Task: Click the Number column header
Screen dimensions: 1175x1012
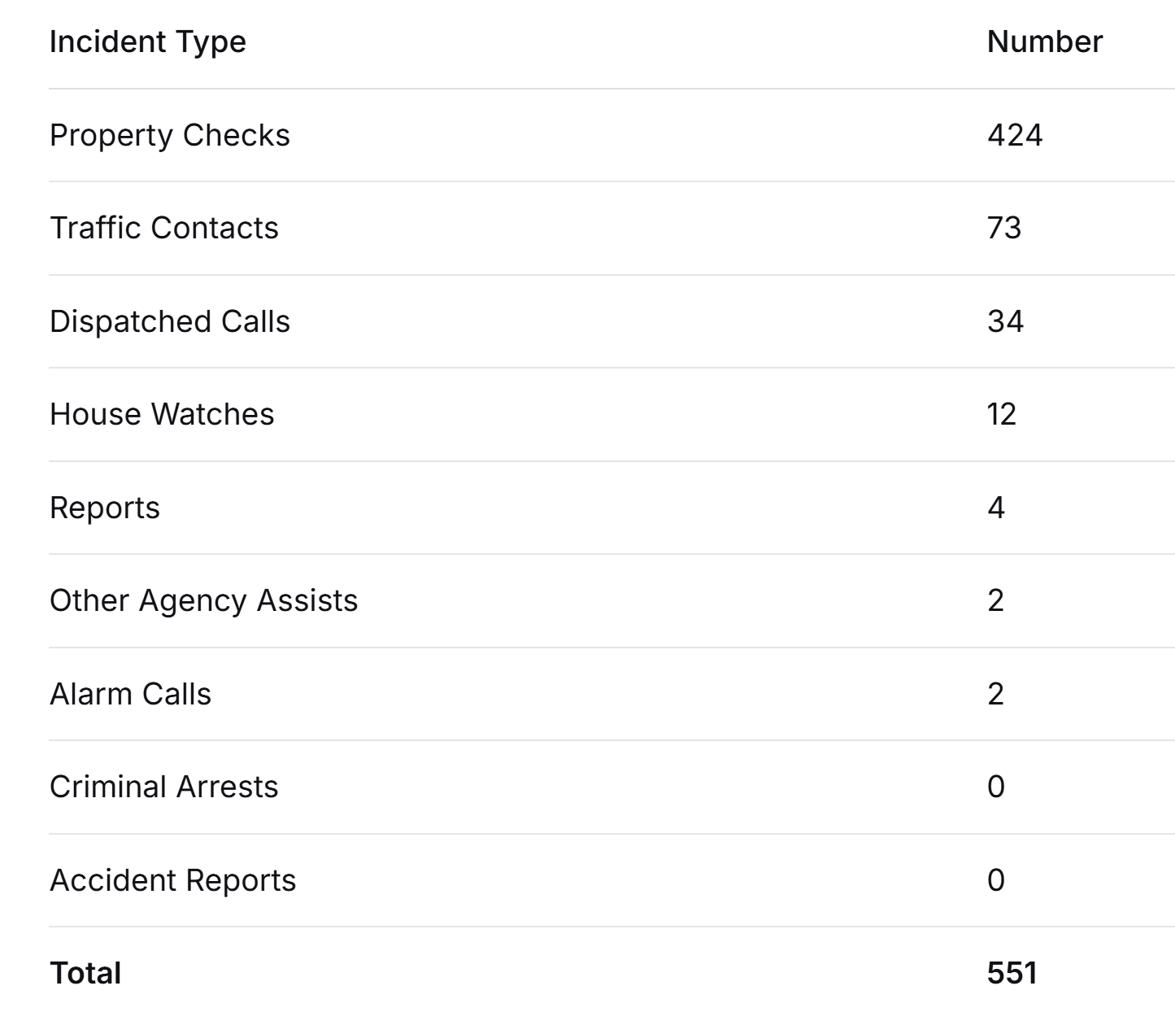Action: click(x=1044, y=42)
